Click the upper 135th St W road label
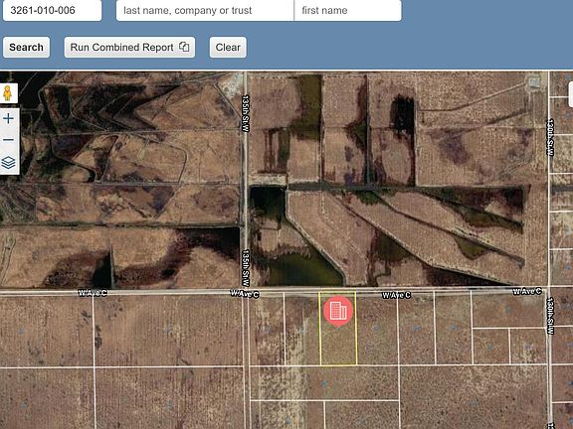Viewport: 573px width, 429px height. coord(246,113)
